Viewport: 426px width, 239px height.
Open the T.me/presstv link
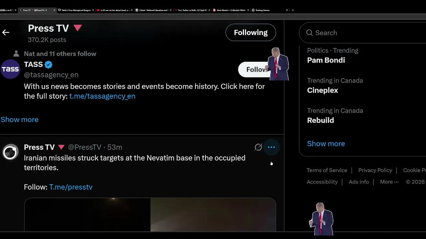point(71,187)
